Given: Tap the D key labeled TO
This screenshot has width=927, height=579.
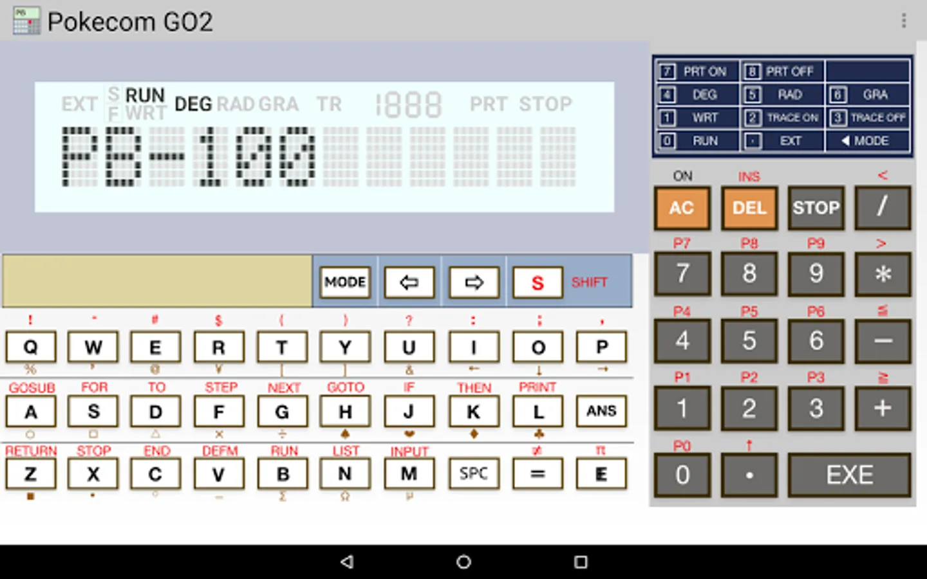Looking at the screenshot, I should [x=155, y=411].
